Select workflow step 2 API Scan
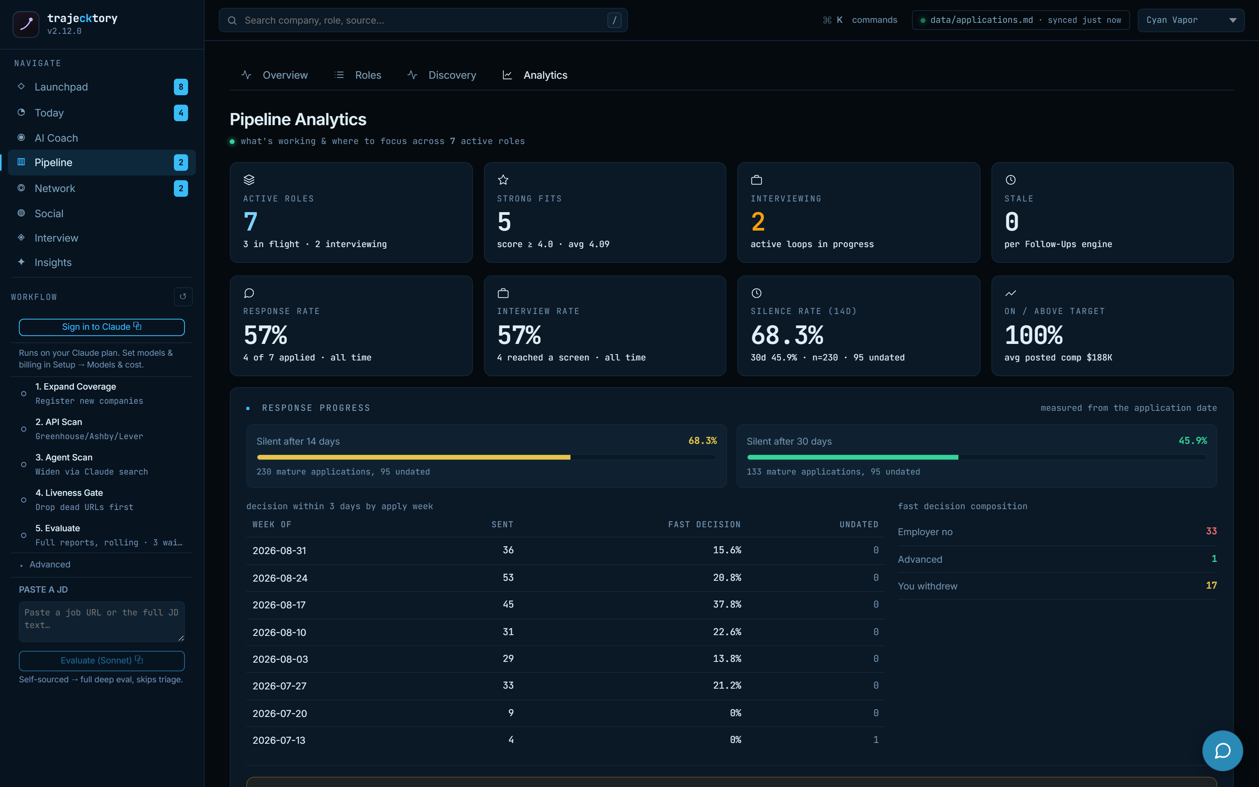The width and height of the screenshot is (1259, 787). 102,429
